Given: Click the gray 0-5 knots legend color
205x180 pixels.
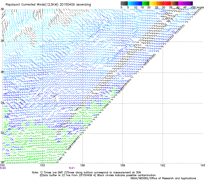Looking at the screenshot, I should [124, 3].
